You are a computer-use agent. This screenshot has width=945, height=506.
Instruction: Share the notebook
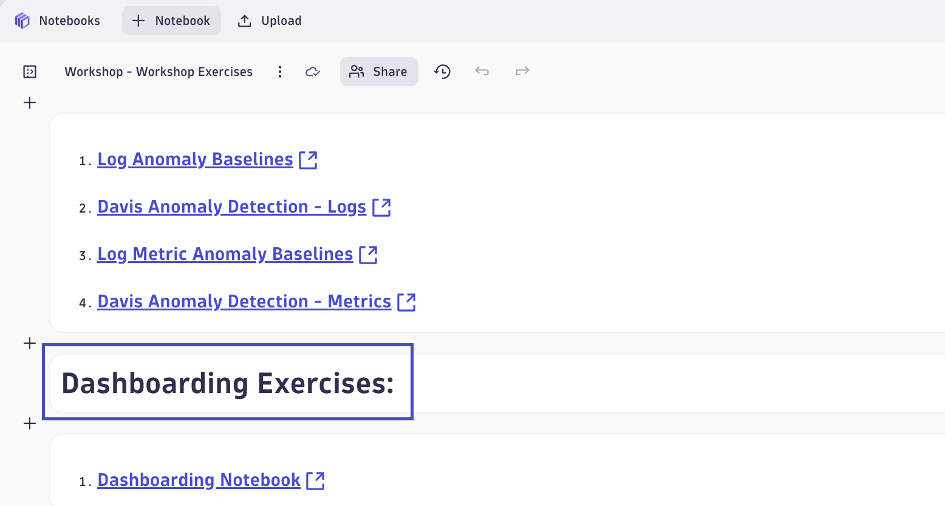tap(379, 72)
